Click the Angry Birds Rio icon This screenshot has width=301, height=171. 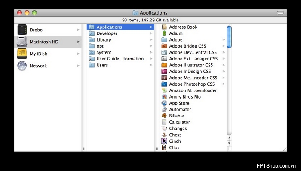(x=164, y=97)
